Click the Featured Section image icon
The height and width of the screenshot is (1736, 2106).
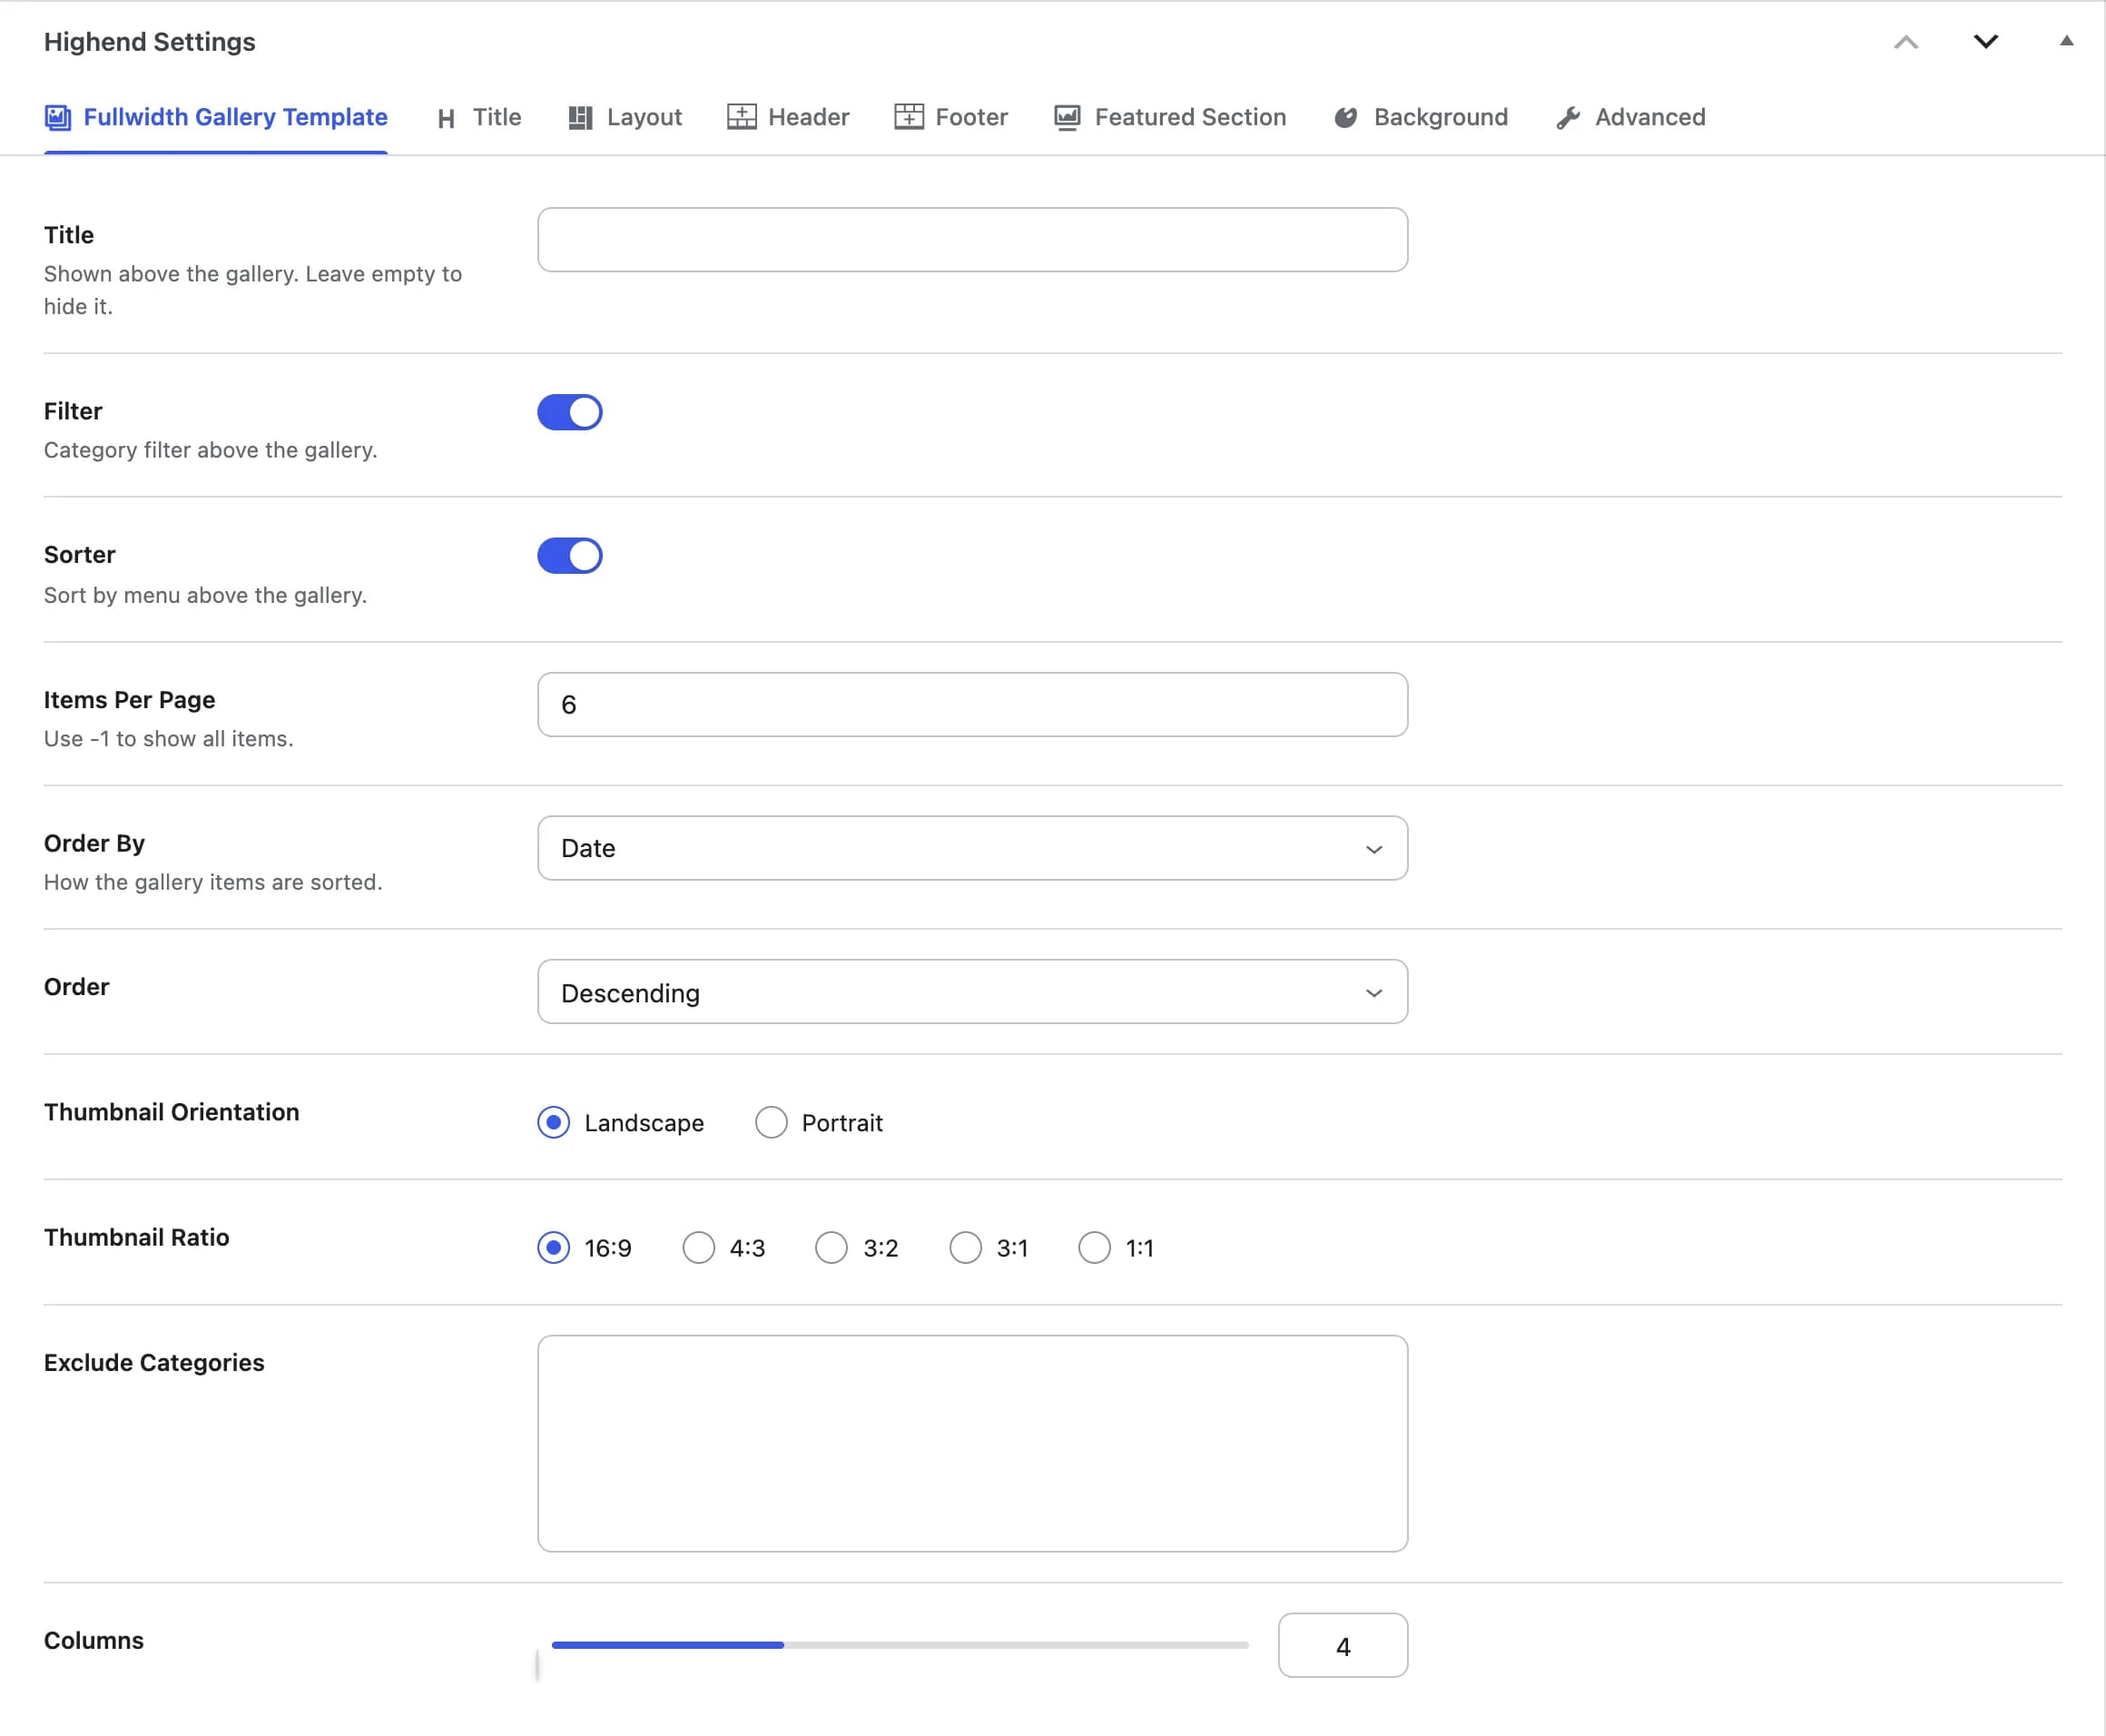point(1067,118)
